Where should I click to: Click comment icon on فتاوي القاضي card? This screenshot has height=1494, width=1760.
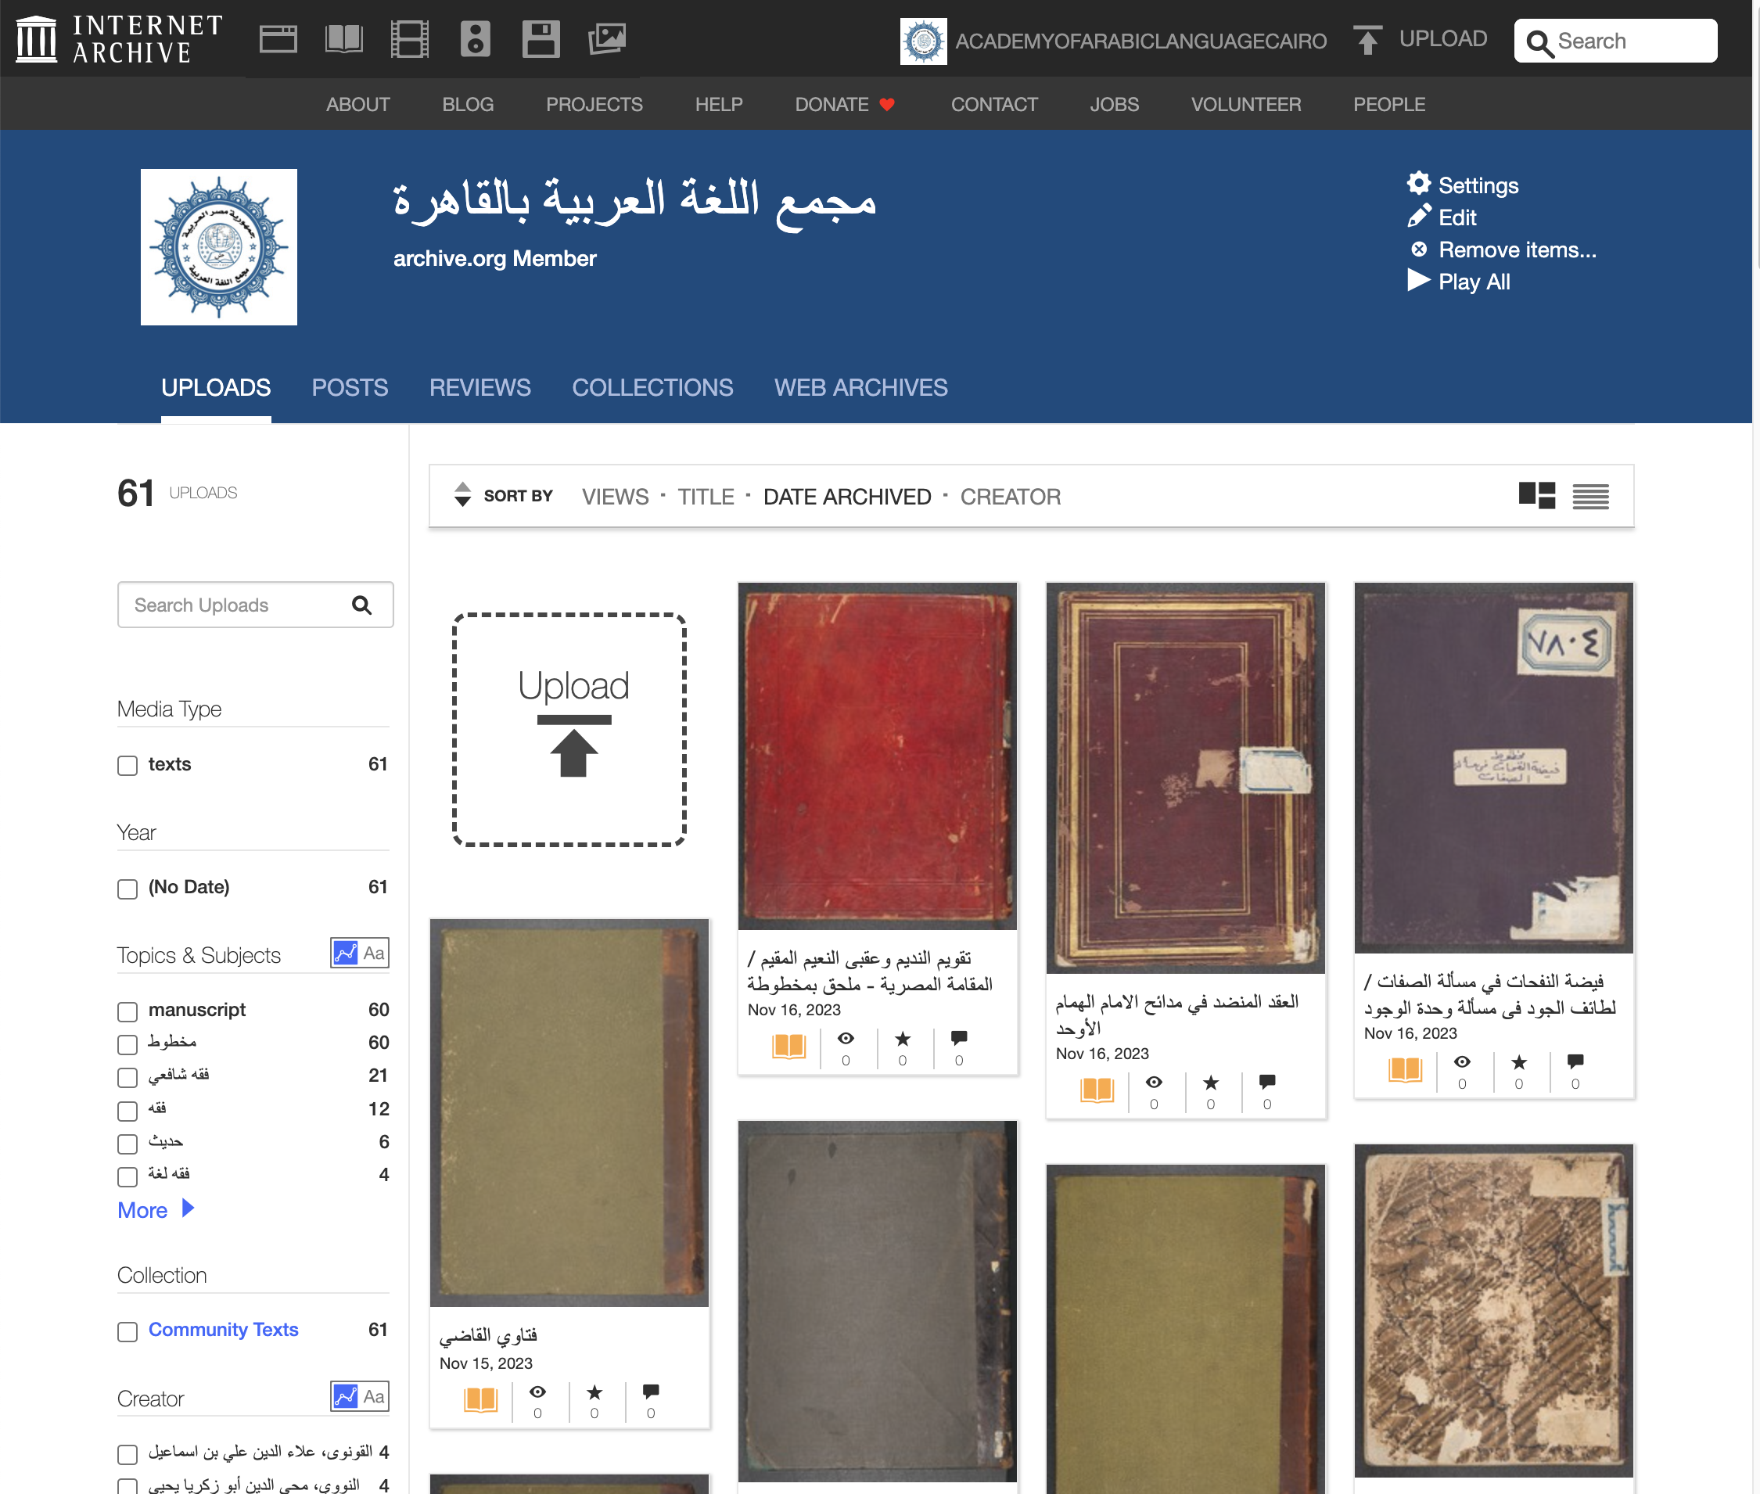[x=651, y=1392]
